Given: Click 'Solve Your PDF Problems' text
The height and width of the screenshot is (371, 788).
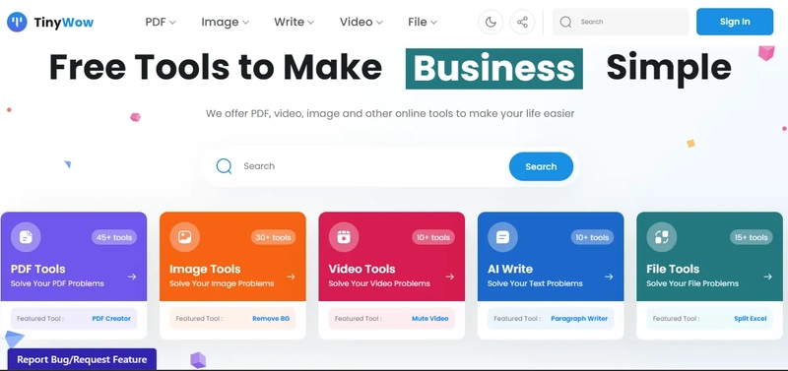Looking at the screenshot, I should [57, 283].
